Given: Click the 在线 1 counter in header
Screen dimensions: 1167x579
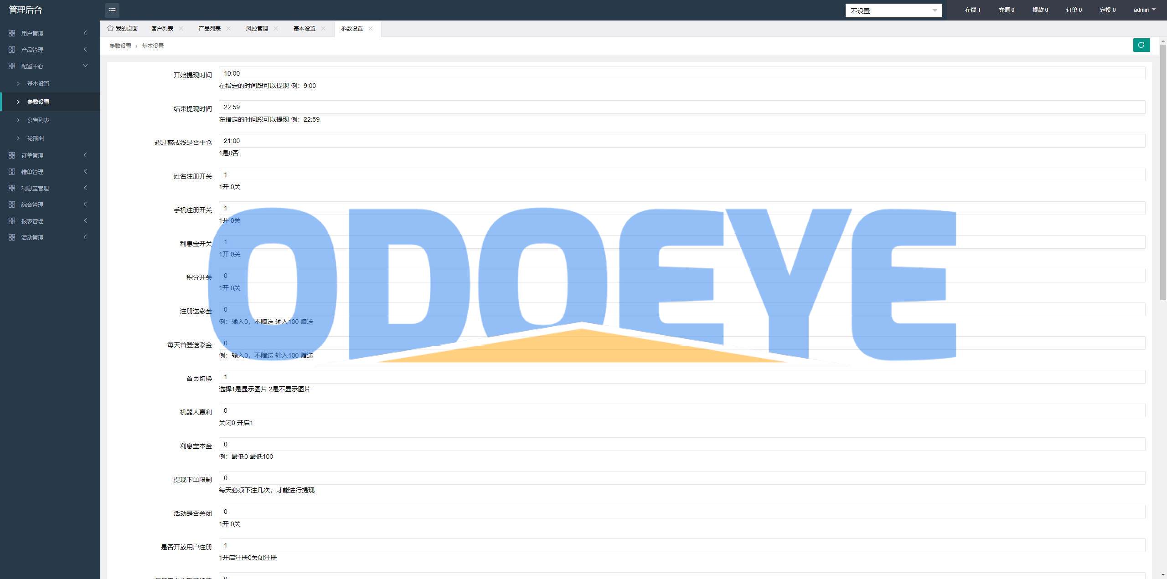Looking at the screenshot, I should coord(972,10).
